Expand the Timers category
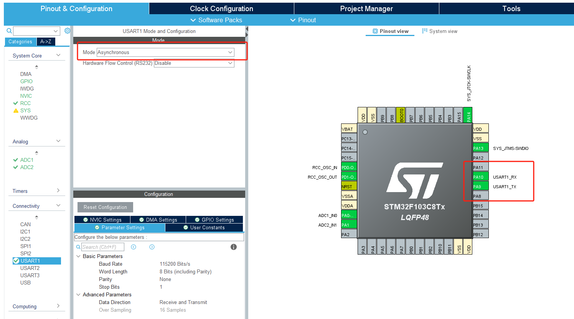 click(58, 191)
